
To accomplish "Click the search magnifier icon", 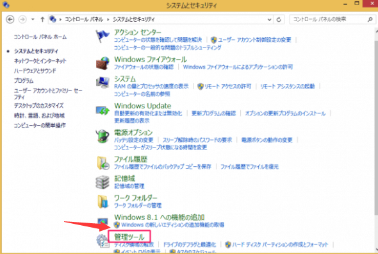I will 370,19.
